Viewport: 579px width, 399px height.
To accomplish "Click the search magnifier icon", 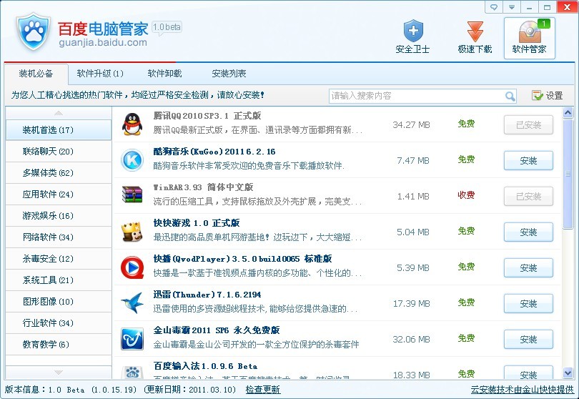I will (510, 96).
